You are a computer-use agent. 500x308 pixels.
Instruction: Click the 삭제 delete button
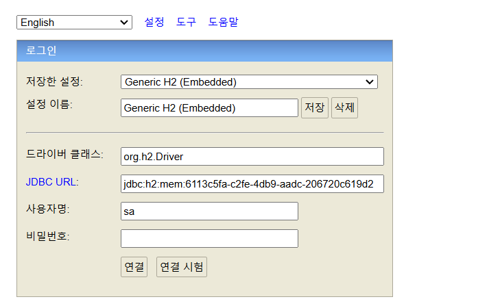(344, 108)
